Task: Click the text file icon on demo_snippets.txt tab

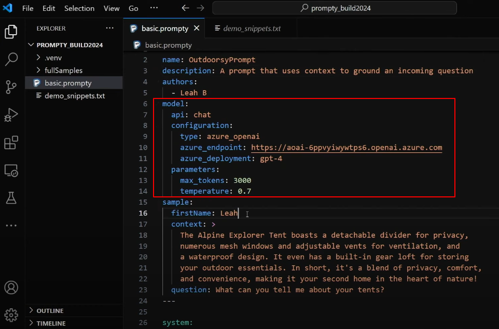Action: tap(217, 28)
